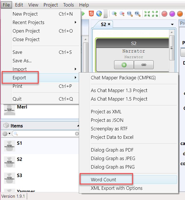Select the S2 item in list
This screenshot has width=185, height=200.
point(40,162)
